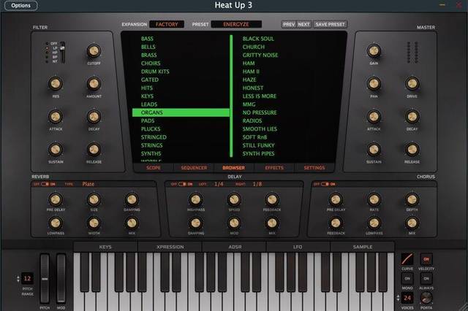The height and width of the screenshot is (311, 468).
Task: Open the ADSR tab
Action: tap(235, 247)
